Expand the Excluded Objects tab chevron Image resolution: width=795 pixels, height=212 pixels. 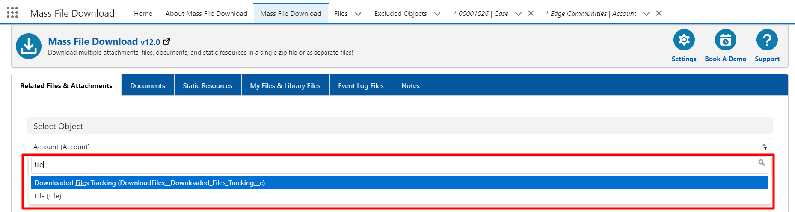tap(437, 14)
